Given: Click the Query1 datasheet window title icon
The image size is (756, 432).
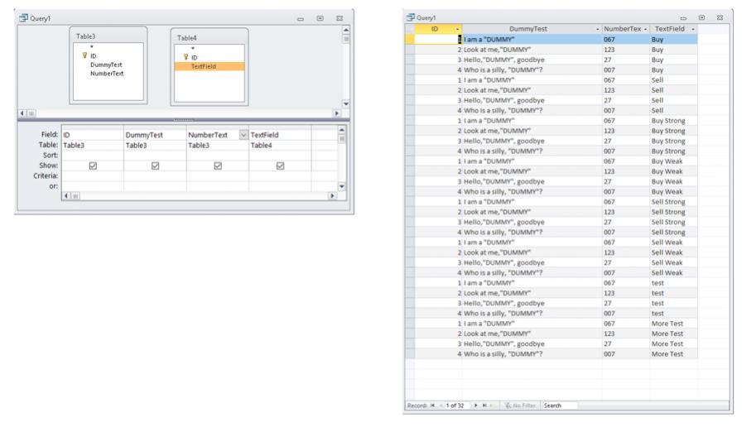Looking at the screenshot, I should (x=411, y=17).
